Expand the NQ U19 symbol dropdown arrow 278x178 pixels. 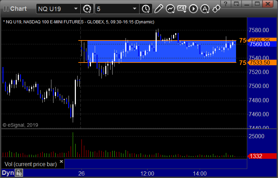76,9
